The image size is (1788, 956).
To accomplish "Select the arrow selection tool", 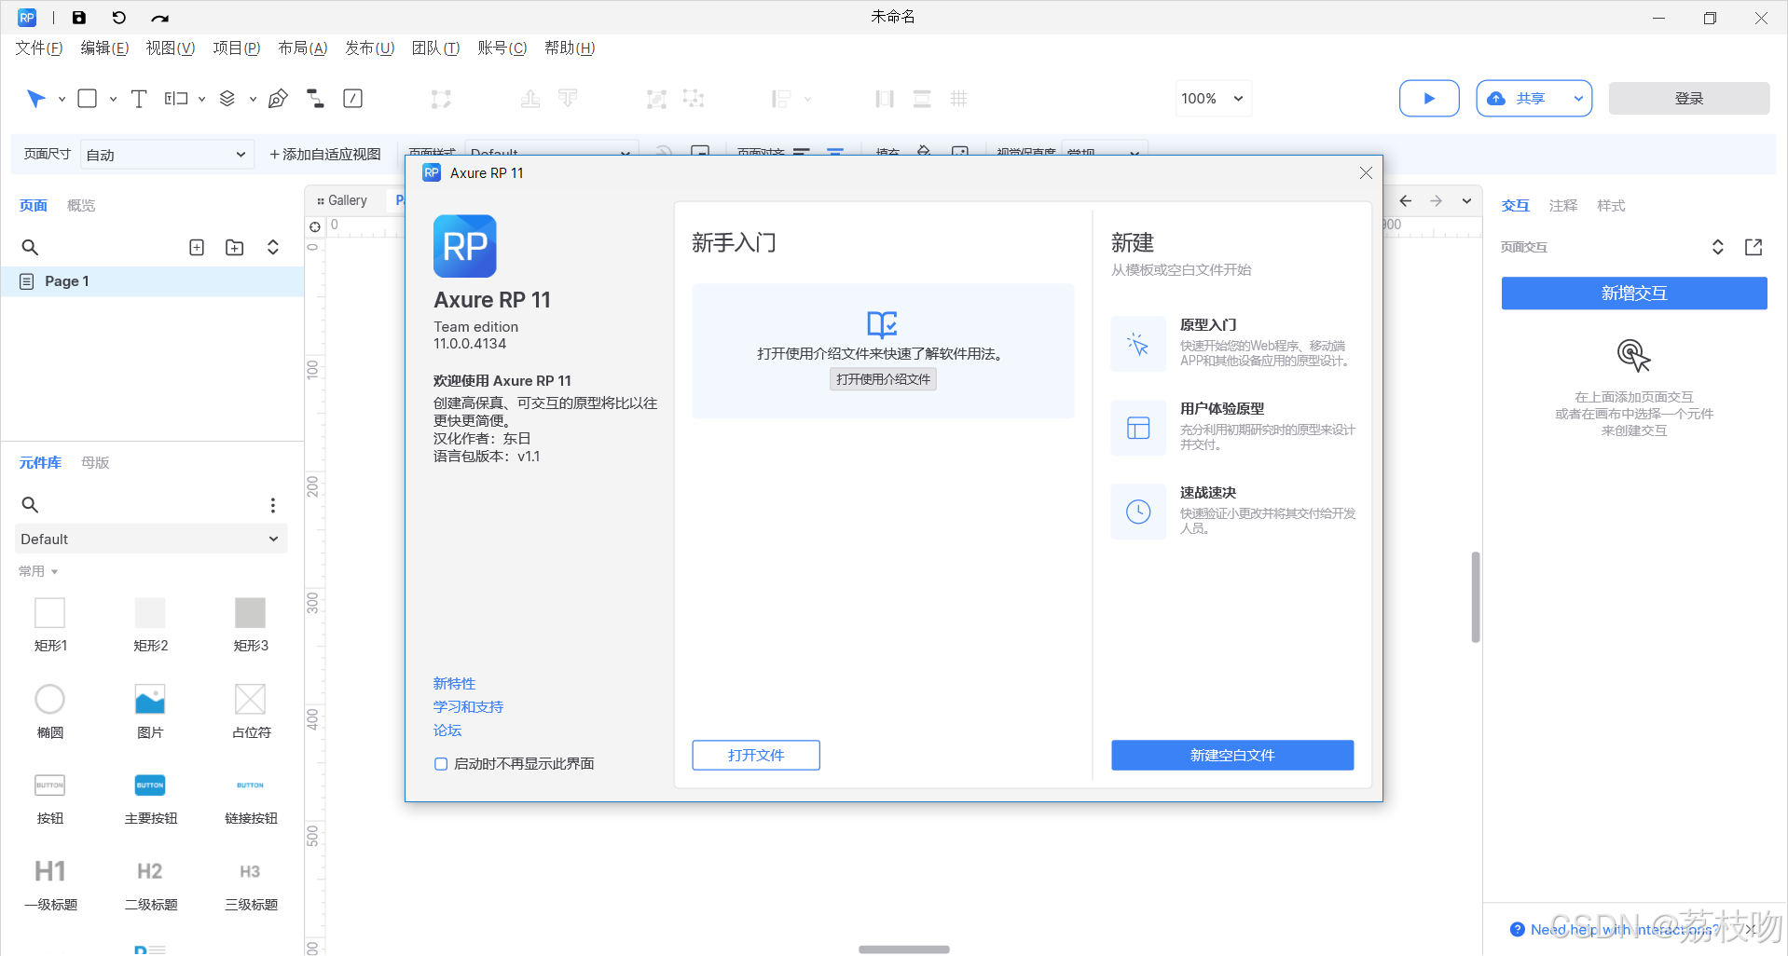I will coord(37,98).
